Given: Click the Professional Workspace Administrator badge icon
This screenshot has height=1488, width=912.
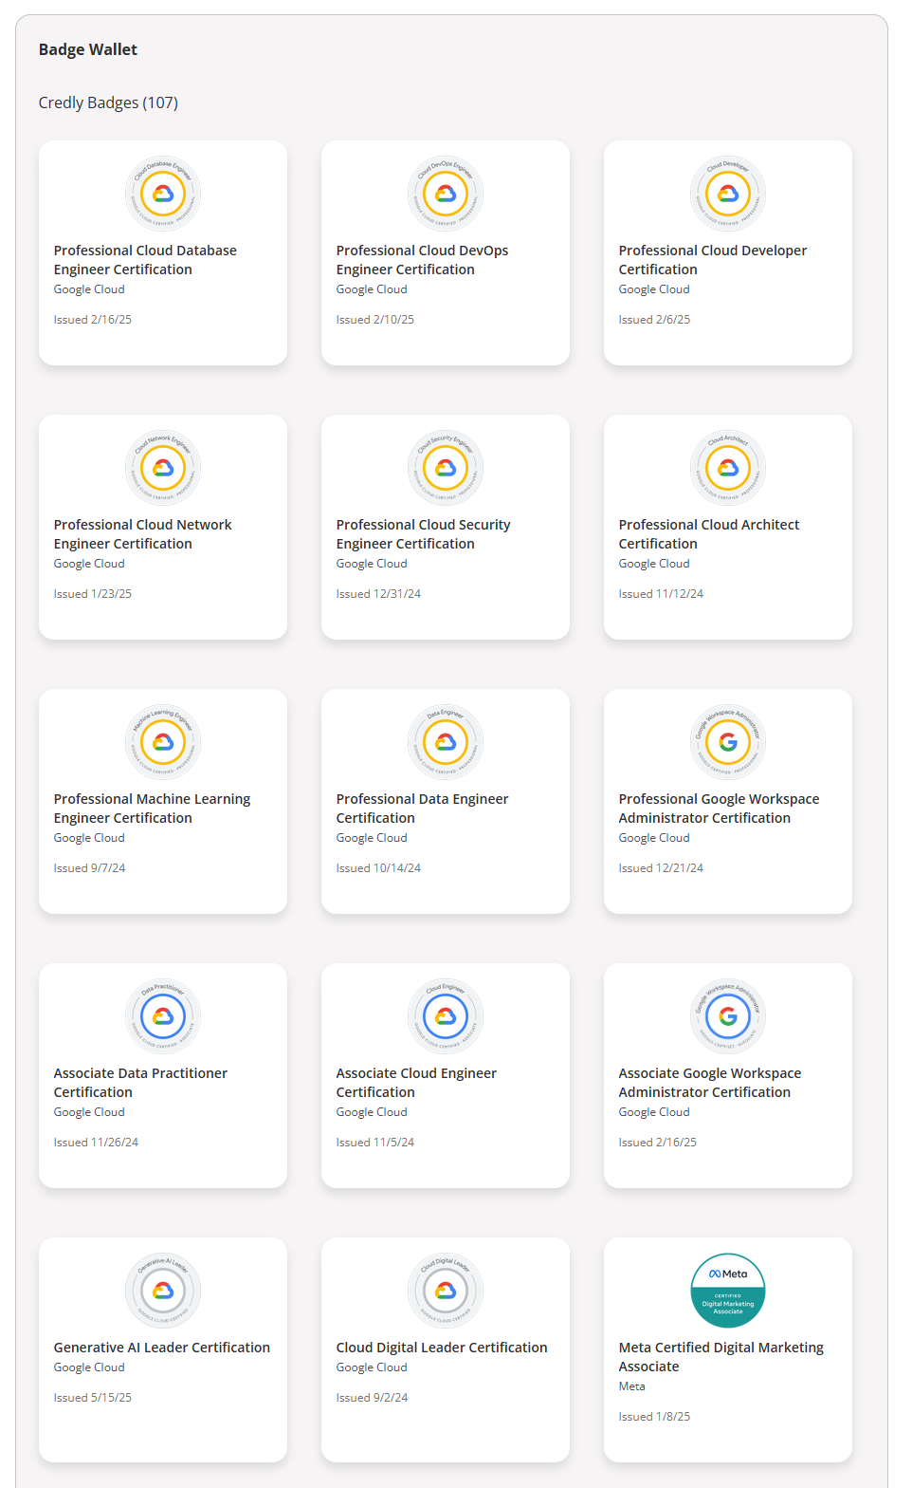Looking at the screenshot, I should tap(728, 742).
